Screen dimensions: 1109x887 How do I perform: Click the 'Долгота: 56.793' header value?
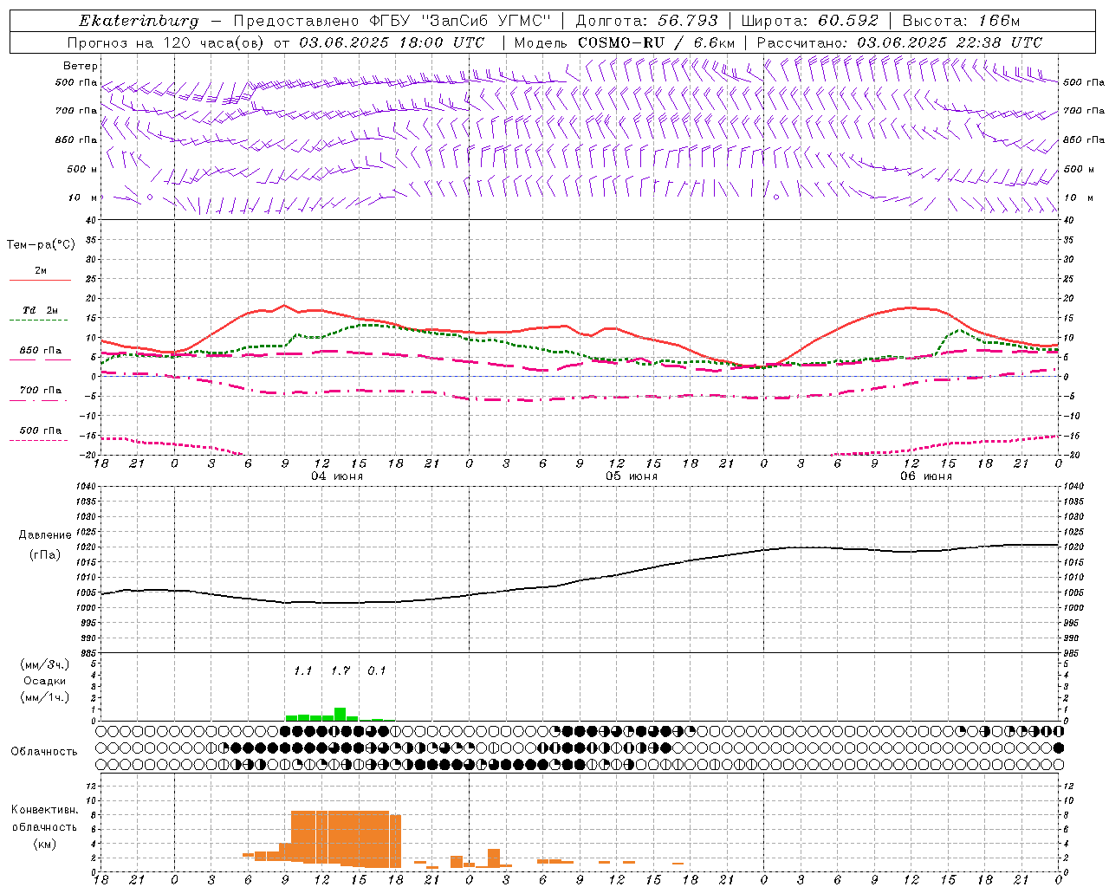pyautogui.click(x=646, y=21)
